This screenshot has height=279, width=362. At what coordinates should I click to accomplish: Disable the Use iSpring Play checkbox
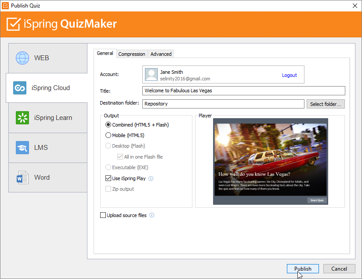click(x=108, y=178)
